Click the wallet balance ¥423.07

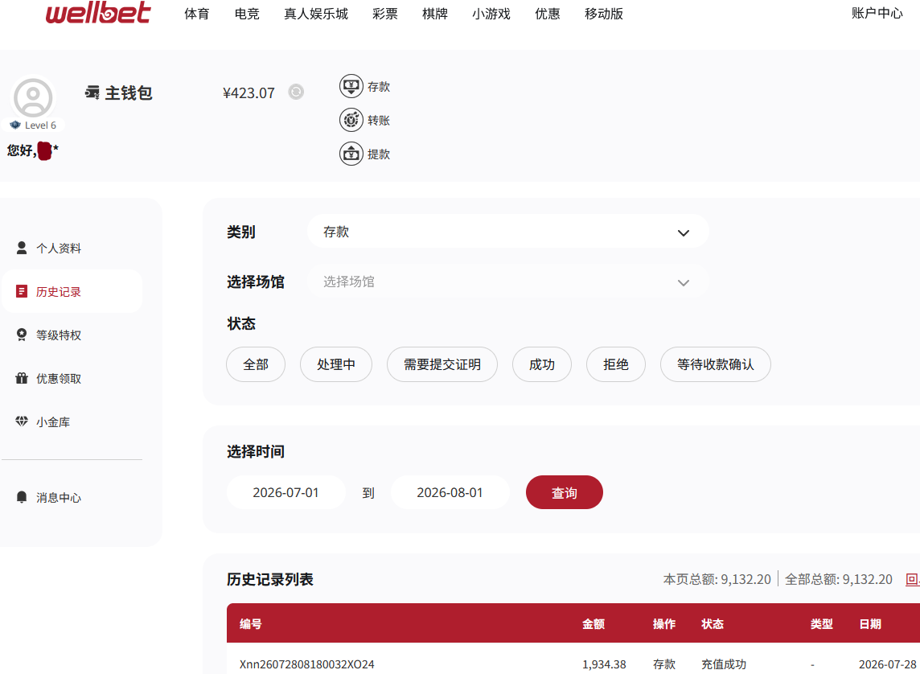[x=248, y=93]
